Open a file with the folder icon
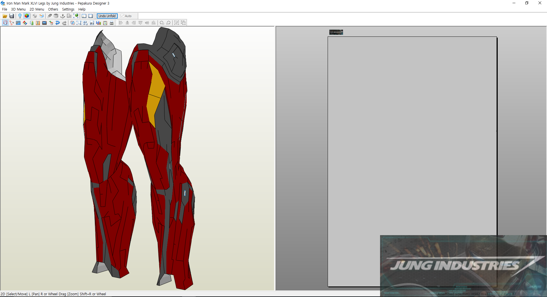Screen dimensions: 547x297 pyautogui.click(x=5, y=16)
